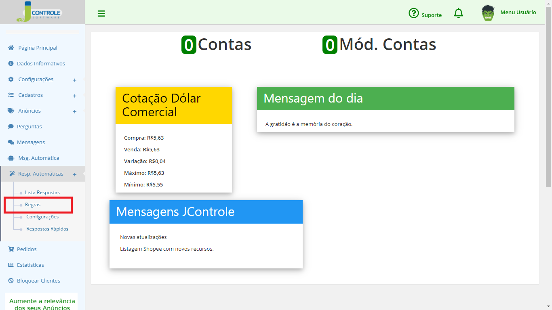Click the Página Principal home icon
The height and width of the screenshot is (310, 552).
pos(11,48)
